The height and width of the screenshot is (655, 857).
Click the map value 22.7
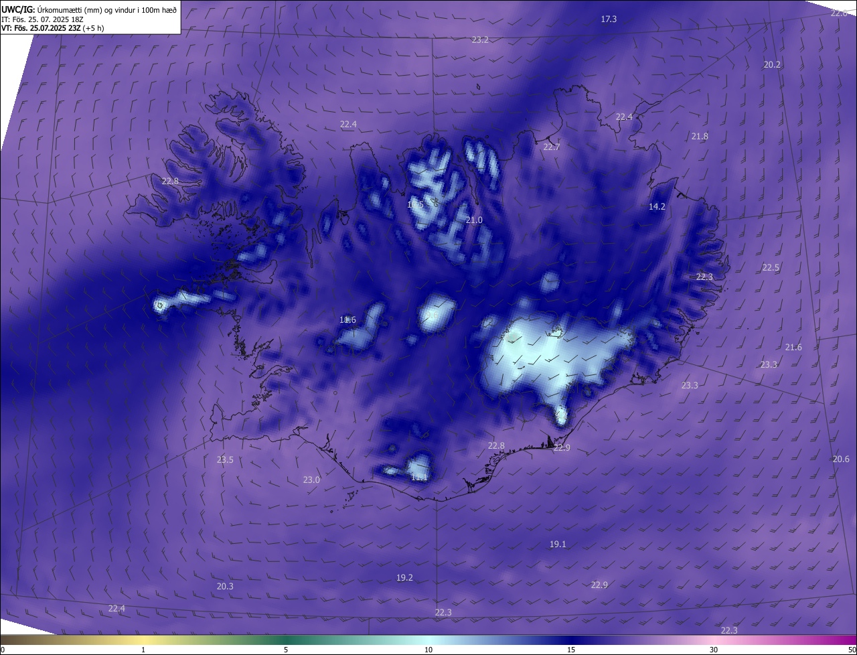click(552, 147)
